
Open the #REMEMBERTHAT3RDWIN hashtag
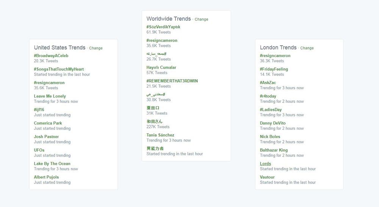pyautogui.click(x=172, y=81)
